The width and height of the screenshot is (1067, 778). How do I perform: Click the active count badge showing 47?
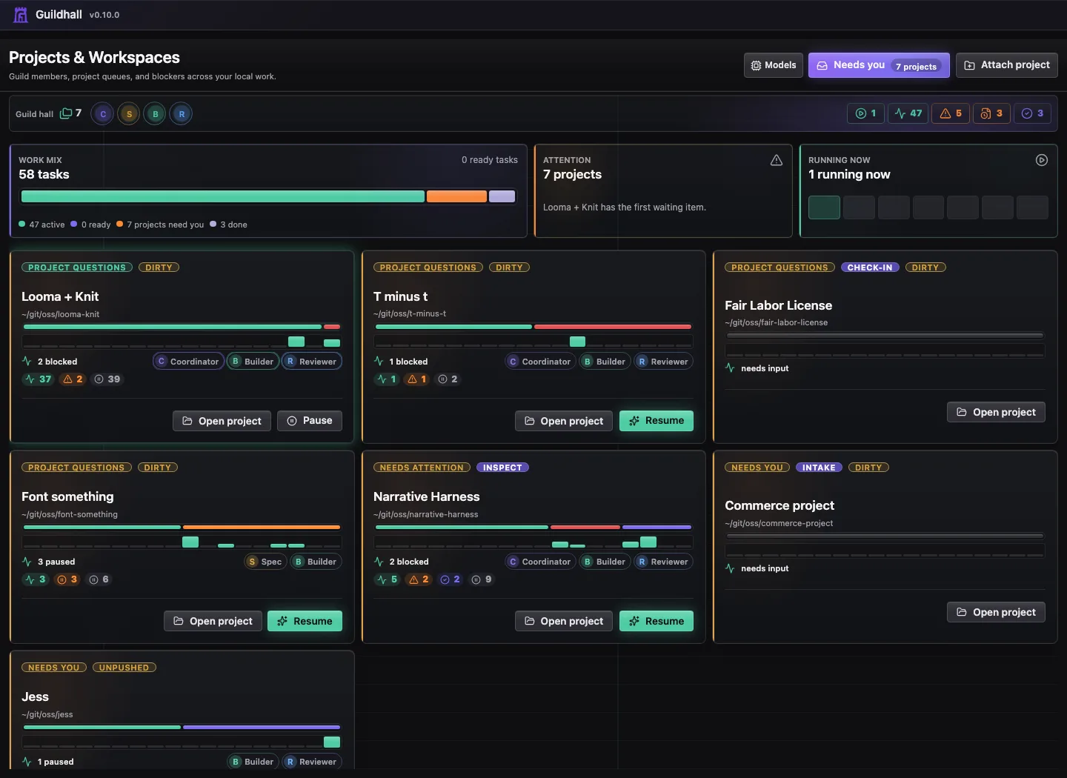coord(908,113)
